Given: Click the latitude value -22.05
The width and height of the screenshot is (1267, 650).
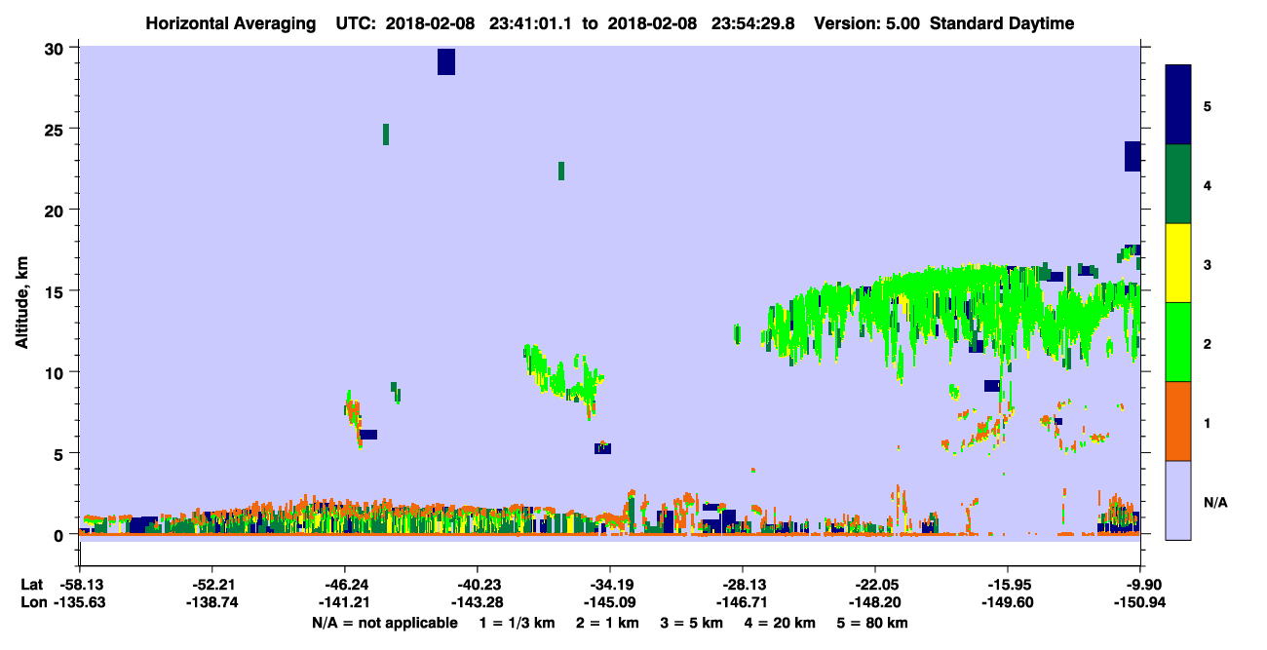Looking at the screenshot, I should click(x=875, y=585).
